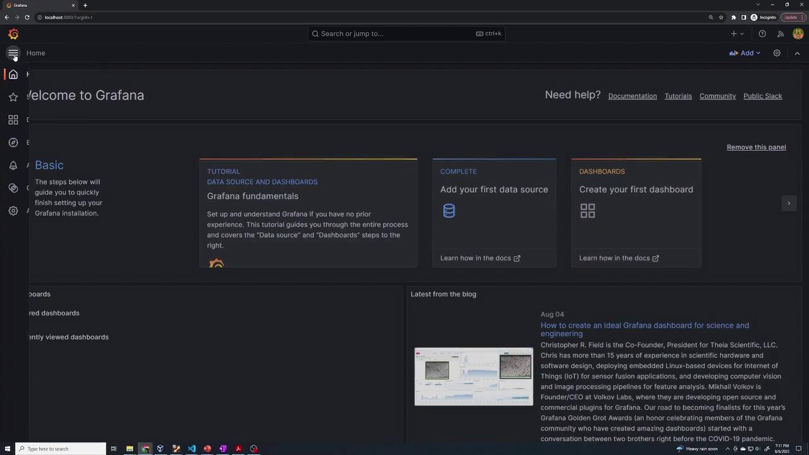Open OneNote from the taskbar
This screenshot has height=455, width=809.
point(222,449)
